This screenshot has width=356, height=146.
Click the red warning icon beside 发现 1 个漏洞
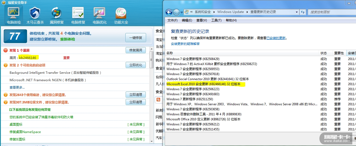tap(6, 50)
